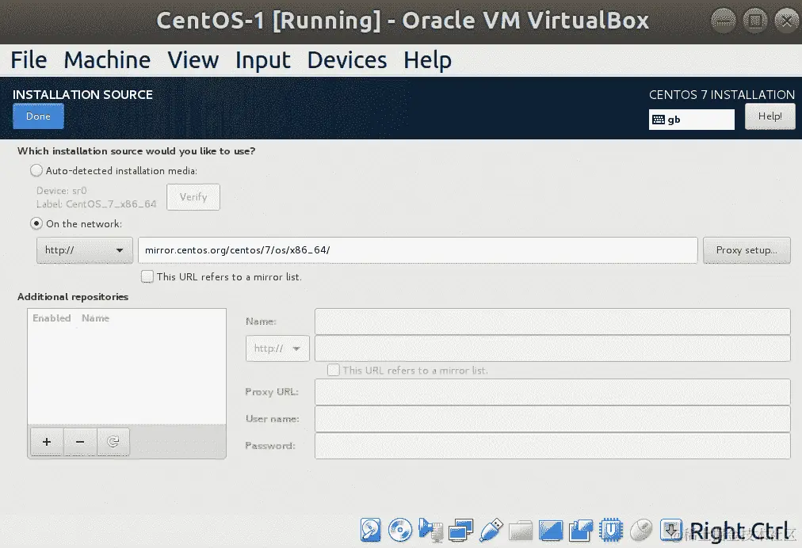The width and height of the screenshot is (802, 548).
Task: Click the USB devices status icon
Action: 491,530
